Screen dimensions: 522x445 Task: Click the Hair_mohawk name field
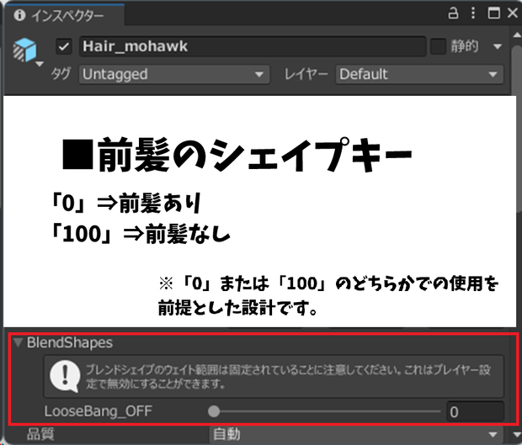pyautogui.click(x=253, y=46)
